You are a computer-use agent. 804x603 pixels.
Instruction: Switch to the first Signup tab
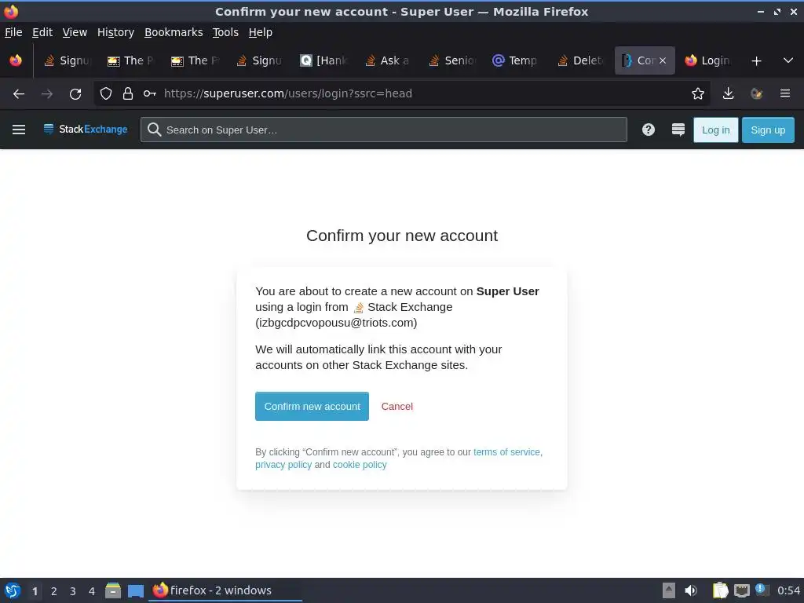(x=68, y=61)
